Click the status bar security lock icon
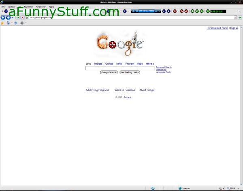Image resolution: width=243 pixels, height=191 pixels. point(220,188)
